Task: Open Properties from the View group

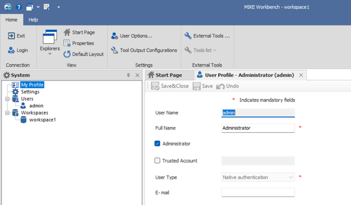Action: [79, 43]
